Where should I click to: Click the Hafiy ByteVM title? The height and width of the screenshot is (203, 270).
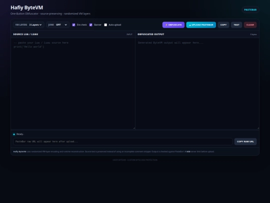26,8
